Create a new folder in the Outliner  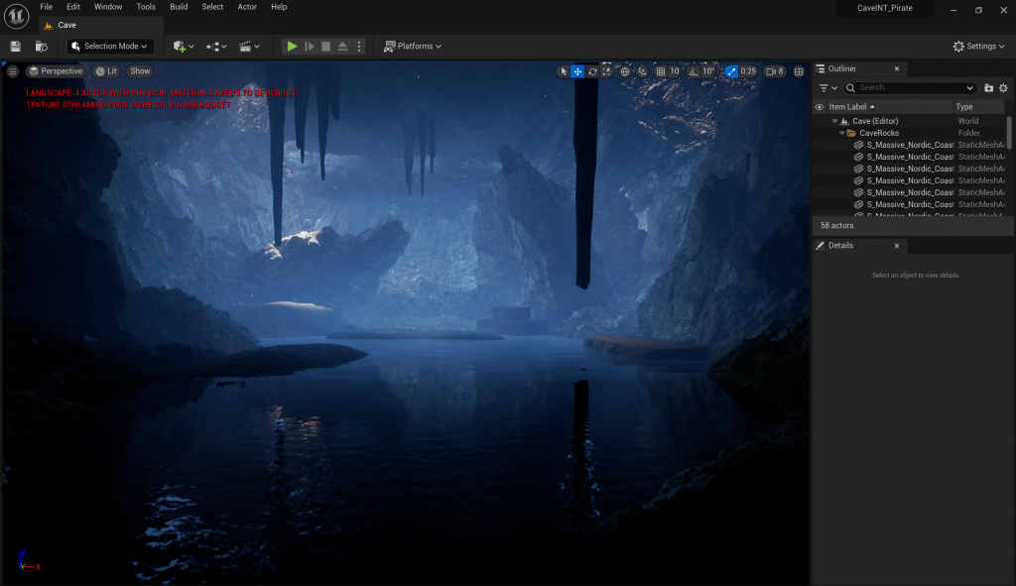click(x=989, y=87)
